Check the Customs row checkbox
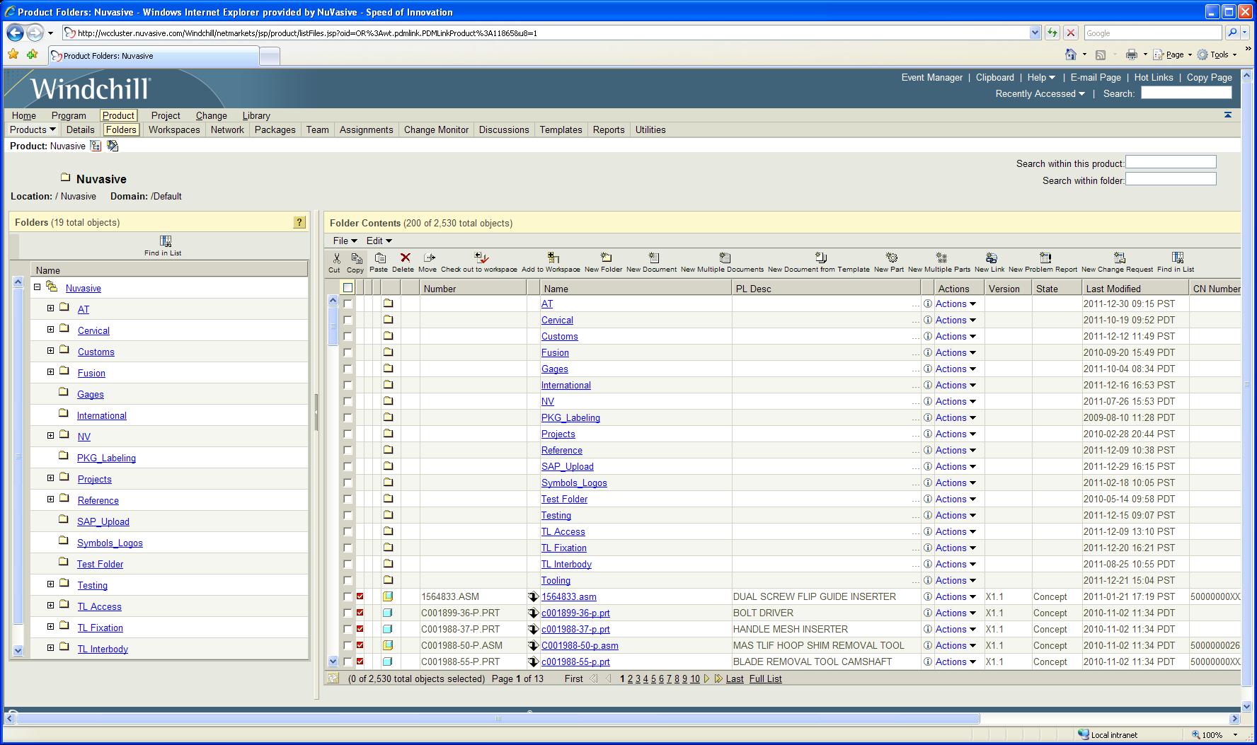 [348, 336]
